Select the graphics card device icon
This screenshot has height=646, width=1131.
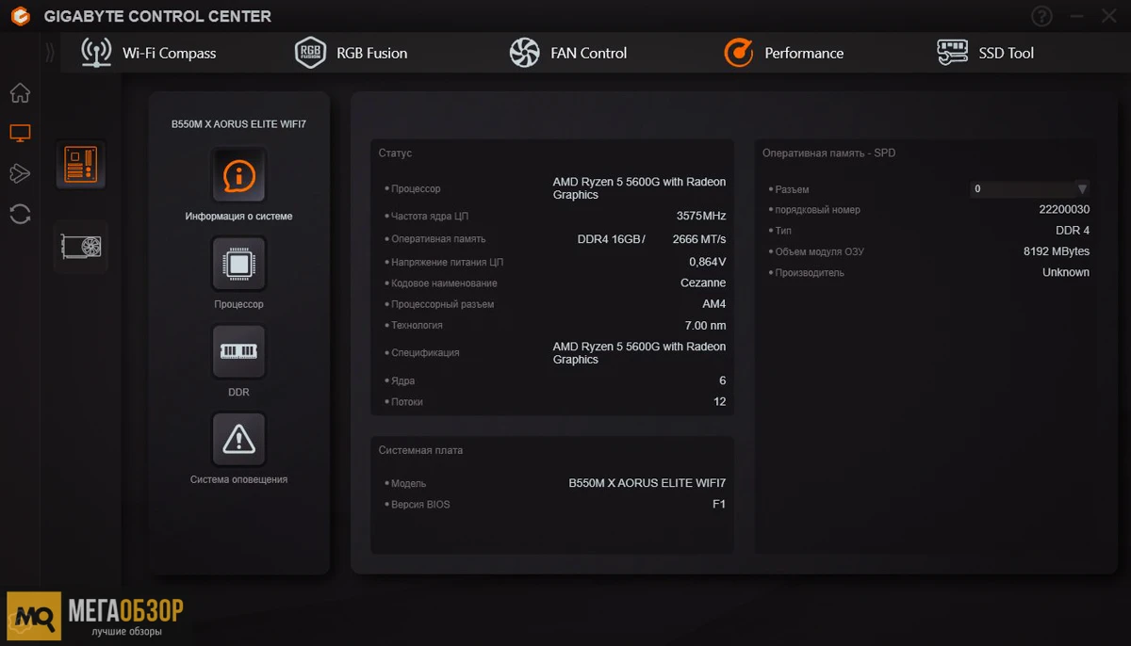coord(81,247)
